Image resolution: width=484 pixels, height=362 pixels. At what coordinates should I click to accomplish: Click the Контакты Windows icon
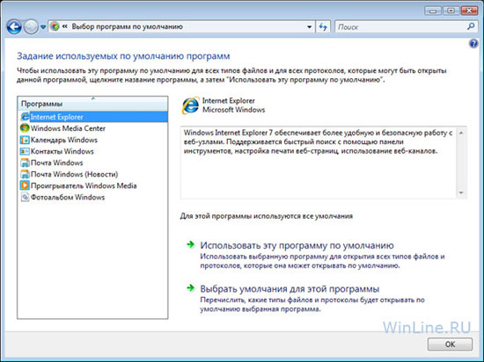[25, 151]
